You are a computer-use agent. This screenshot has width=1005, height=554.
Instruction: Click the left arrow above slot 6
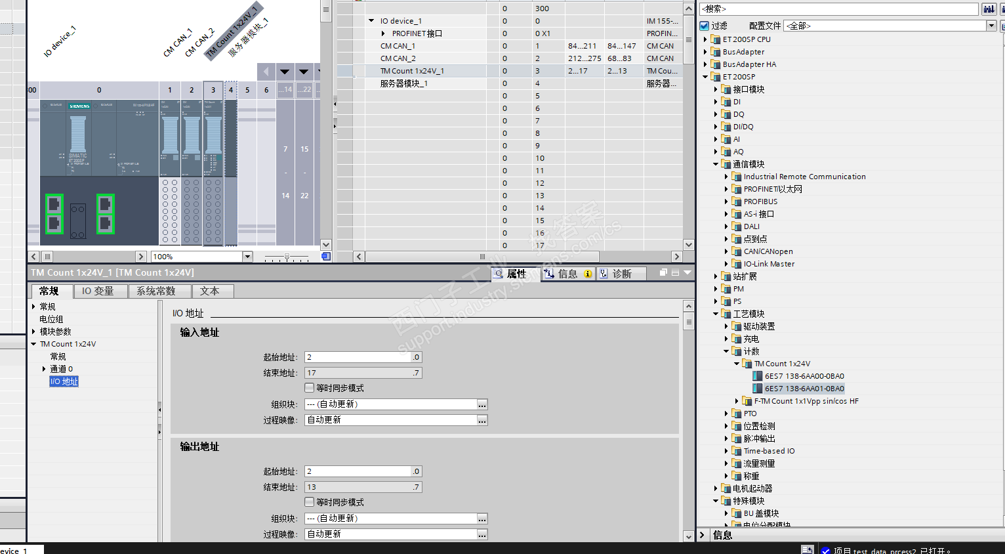click(266, 72)
